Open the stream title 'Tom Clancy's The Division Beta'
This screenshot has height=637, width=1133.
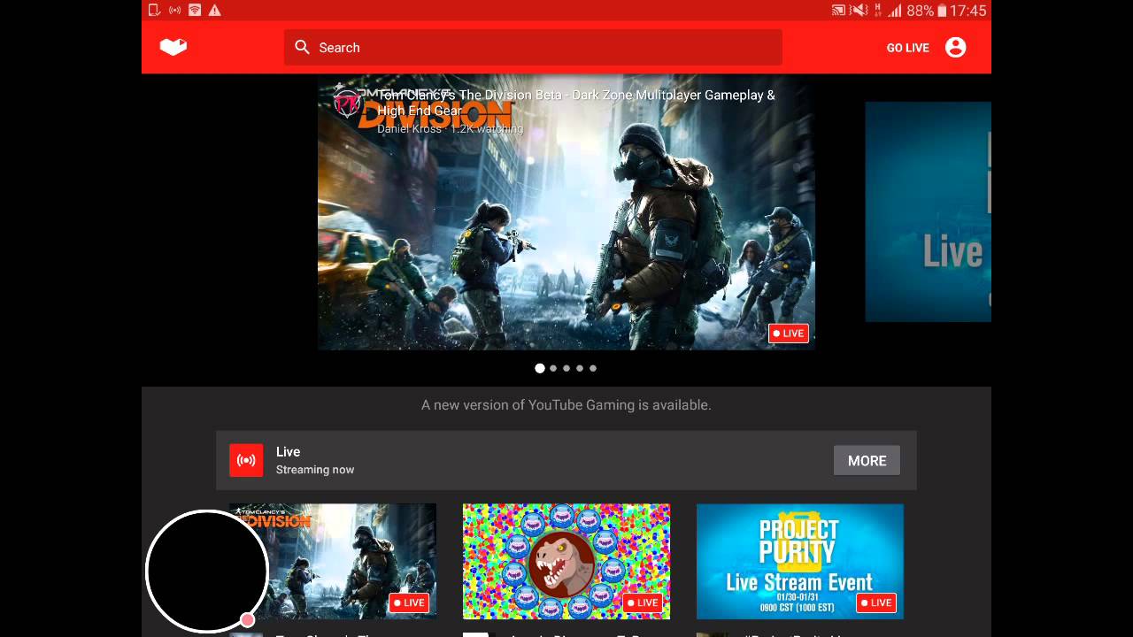576,103
